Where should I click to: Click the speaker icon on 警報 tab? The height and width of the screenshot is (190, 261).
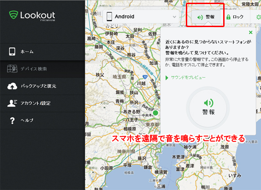point(200,17)
